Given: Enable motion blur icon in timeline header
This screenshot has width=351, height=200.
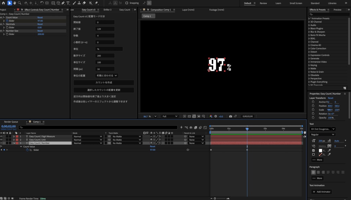Looking at the screenshot, I should (x=200, y=128).
